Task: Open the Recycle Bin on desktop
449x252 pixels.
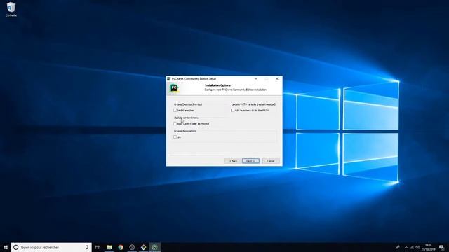Action: click(x=11, y=9)
